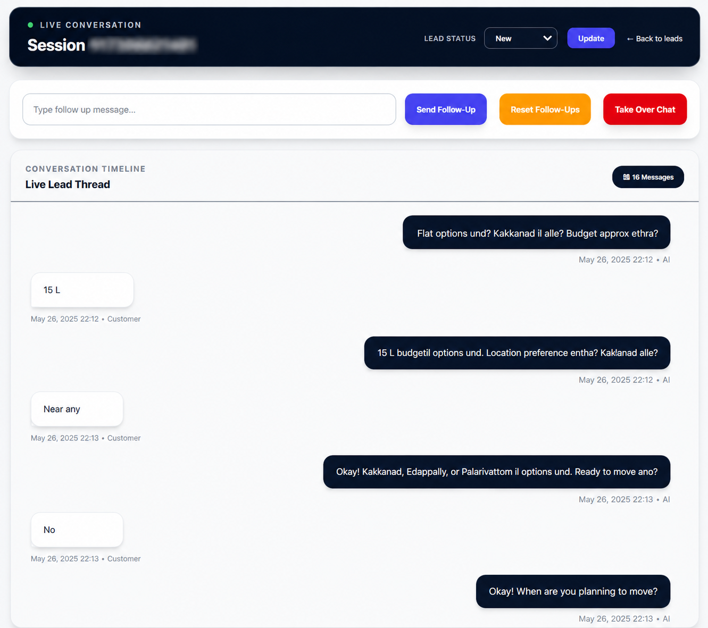Click the messages icon in the 16 Messages badge
The width and height of the screenshot is (708, 628).
point(626,177)
